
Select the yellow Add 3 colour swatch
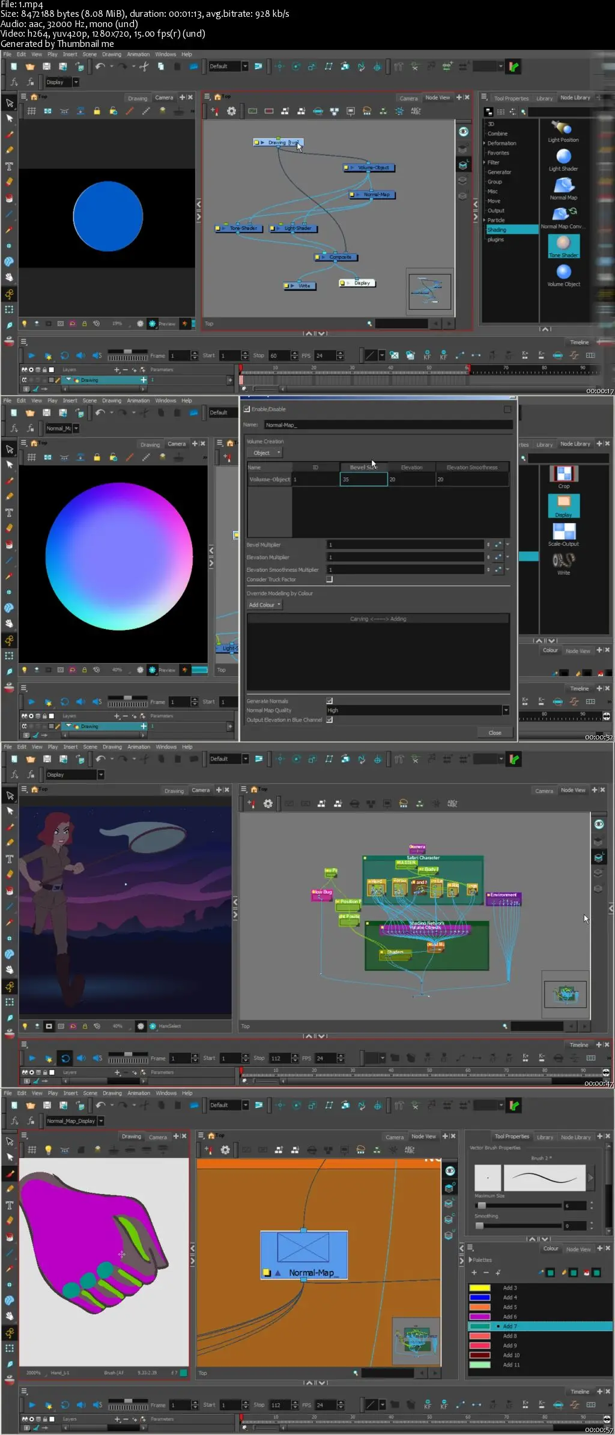tap(480, 1288)
